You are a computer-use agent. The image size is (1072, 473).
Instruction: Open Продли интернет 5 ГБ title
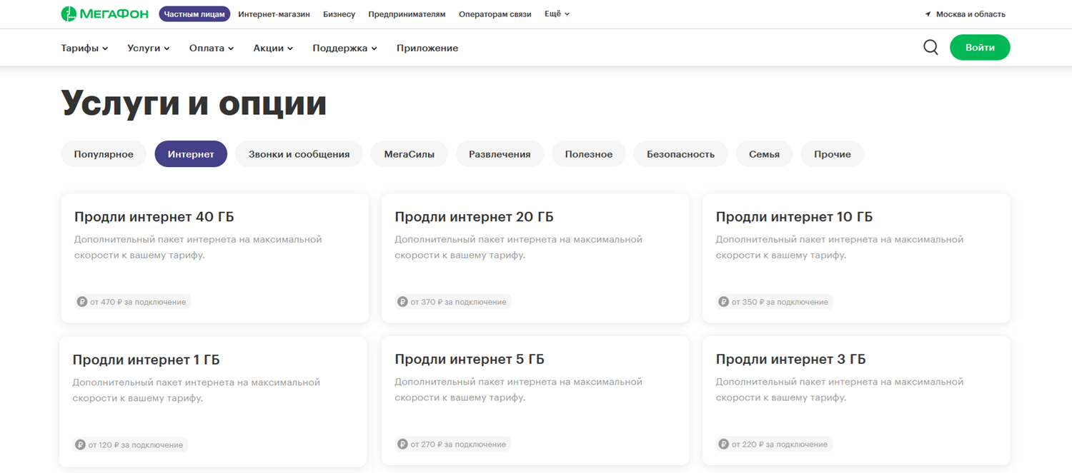pos(470,360)
